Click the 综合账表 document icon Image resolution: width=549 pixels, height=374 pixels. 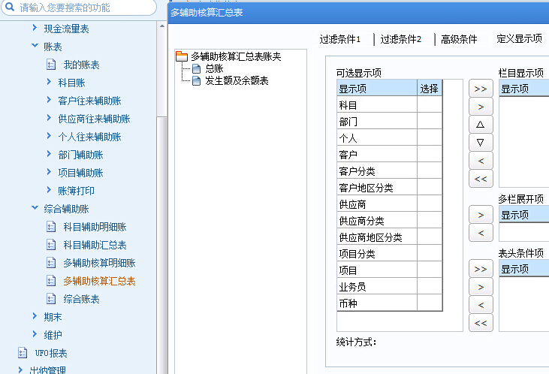click(51, 299)
